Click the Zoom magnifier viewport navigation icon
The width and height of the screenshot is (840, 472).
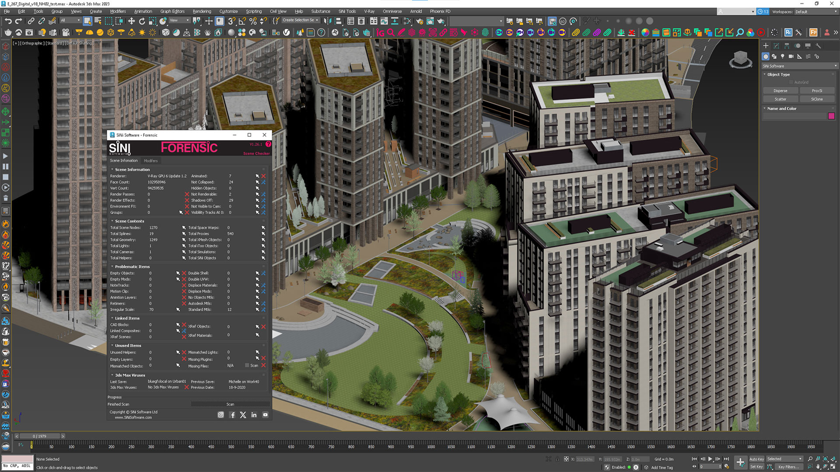point(810,459)
